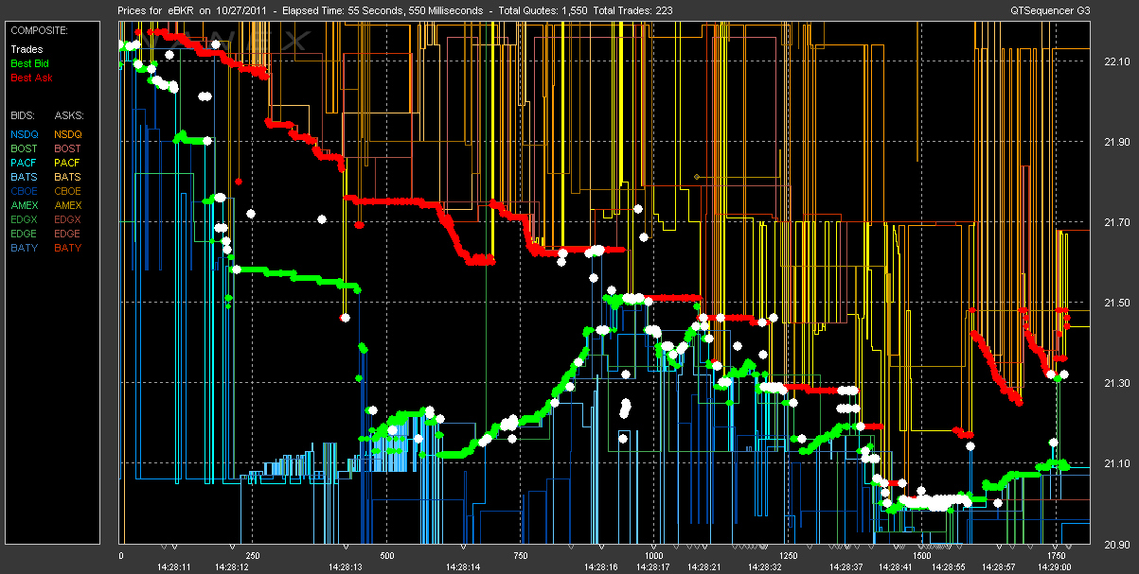Select the green Best Bid legend label
This screenshot has width=1139, height=574.
tap(29, 63)
